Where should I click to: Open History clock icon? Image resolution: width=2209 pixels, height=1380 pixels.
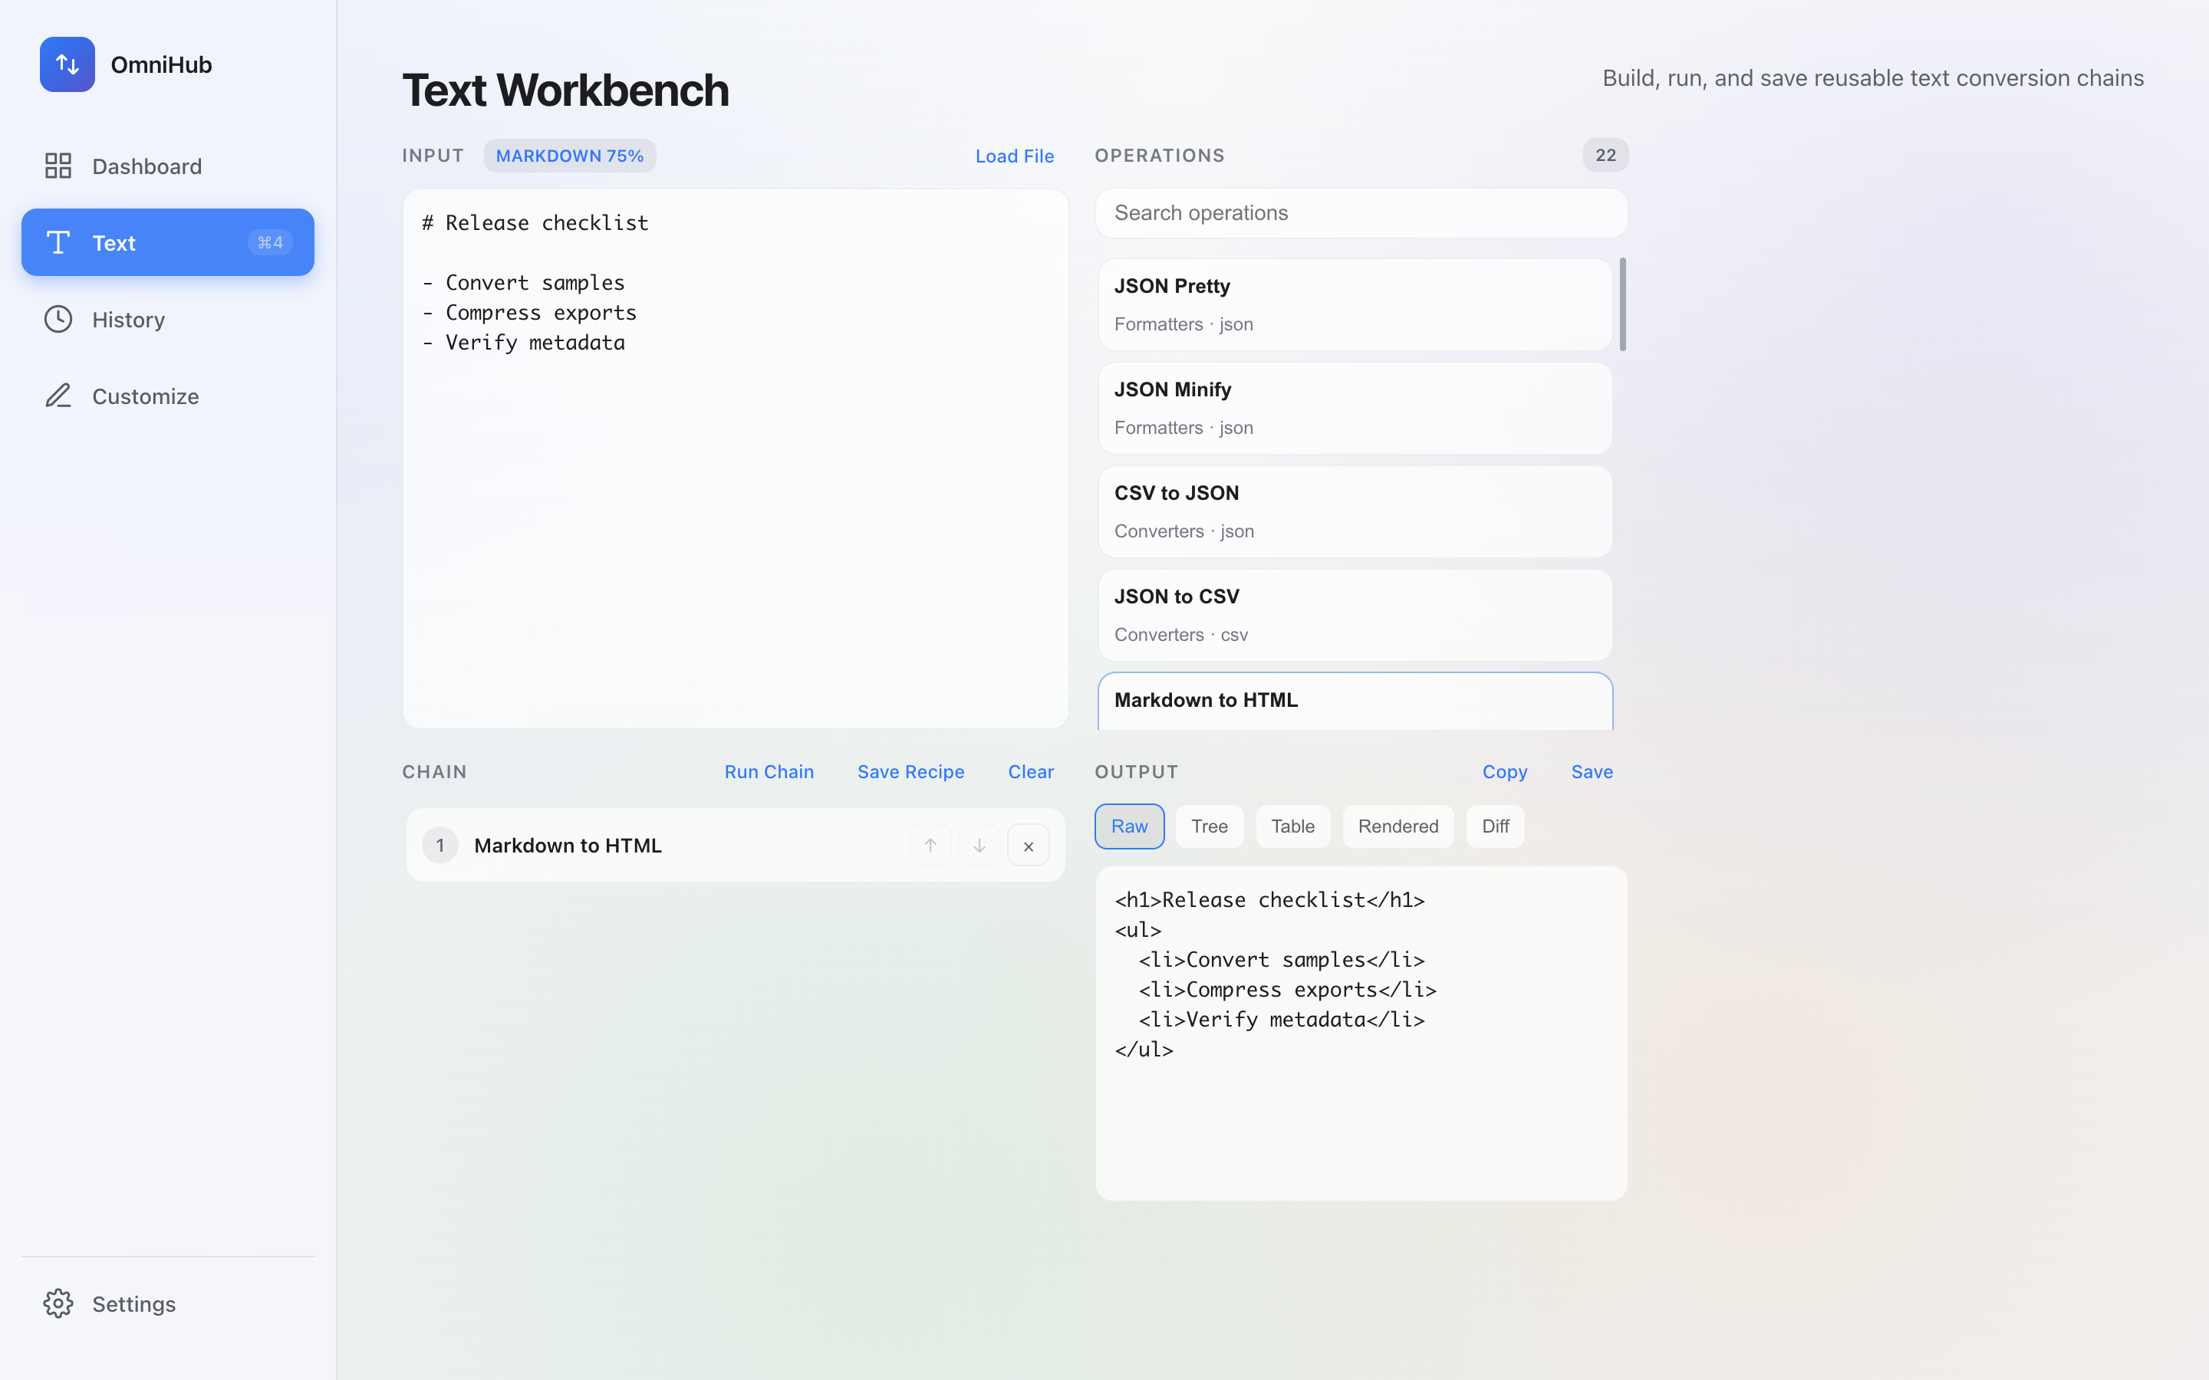point(58,320)
